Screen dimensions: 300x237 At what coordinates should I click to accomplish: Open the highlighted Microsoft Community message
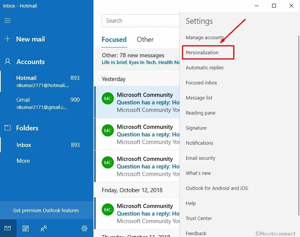point(137,102)
